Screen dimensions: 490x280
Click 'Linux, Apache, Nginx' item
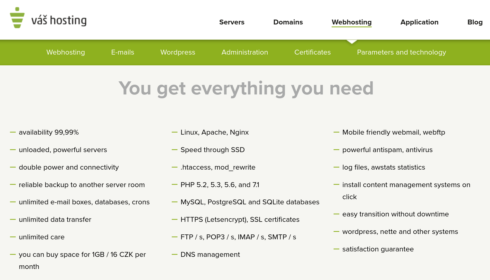(x=214, y=132)
